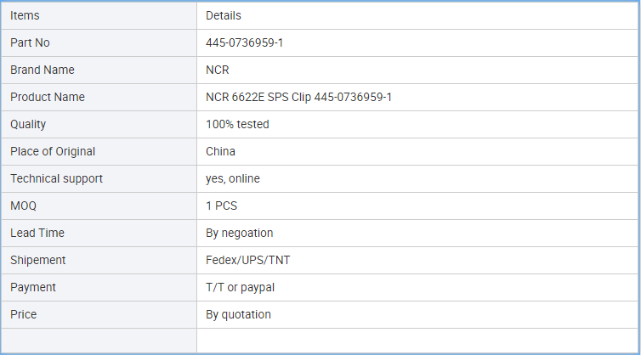Select the Place of Original label
641x355 pixels.
tap(53, 151)
